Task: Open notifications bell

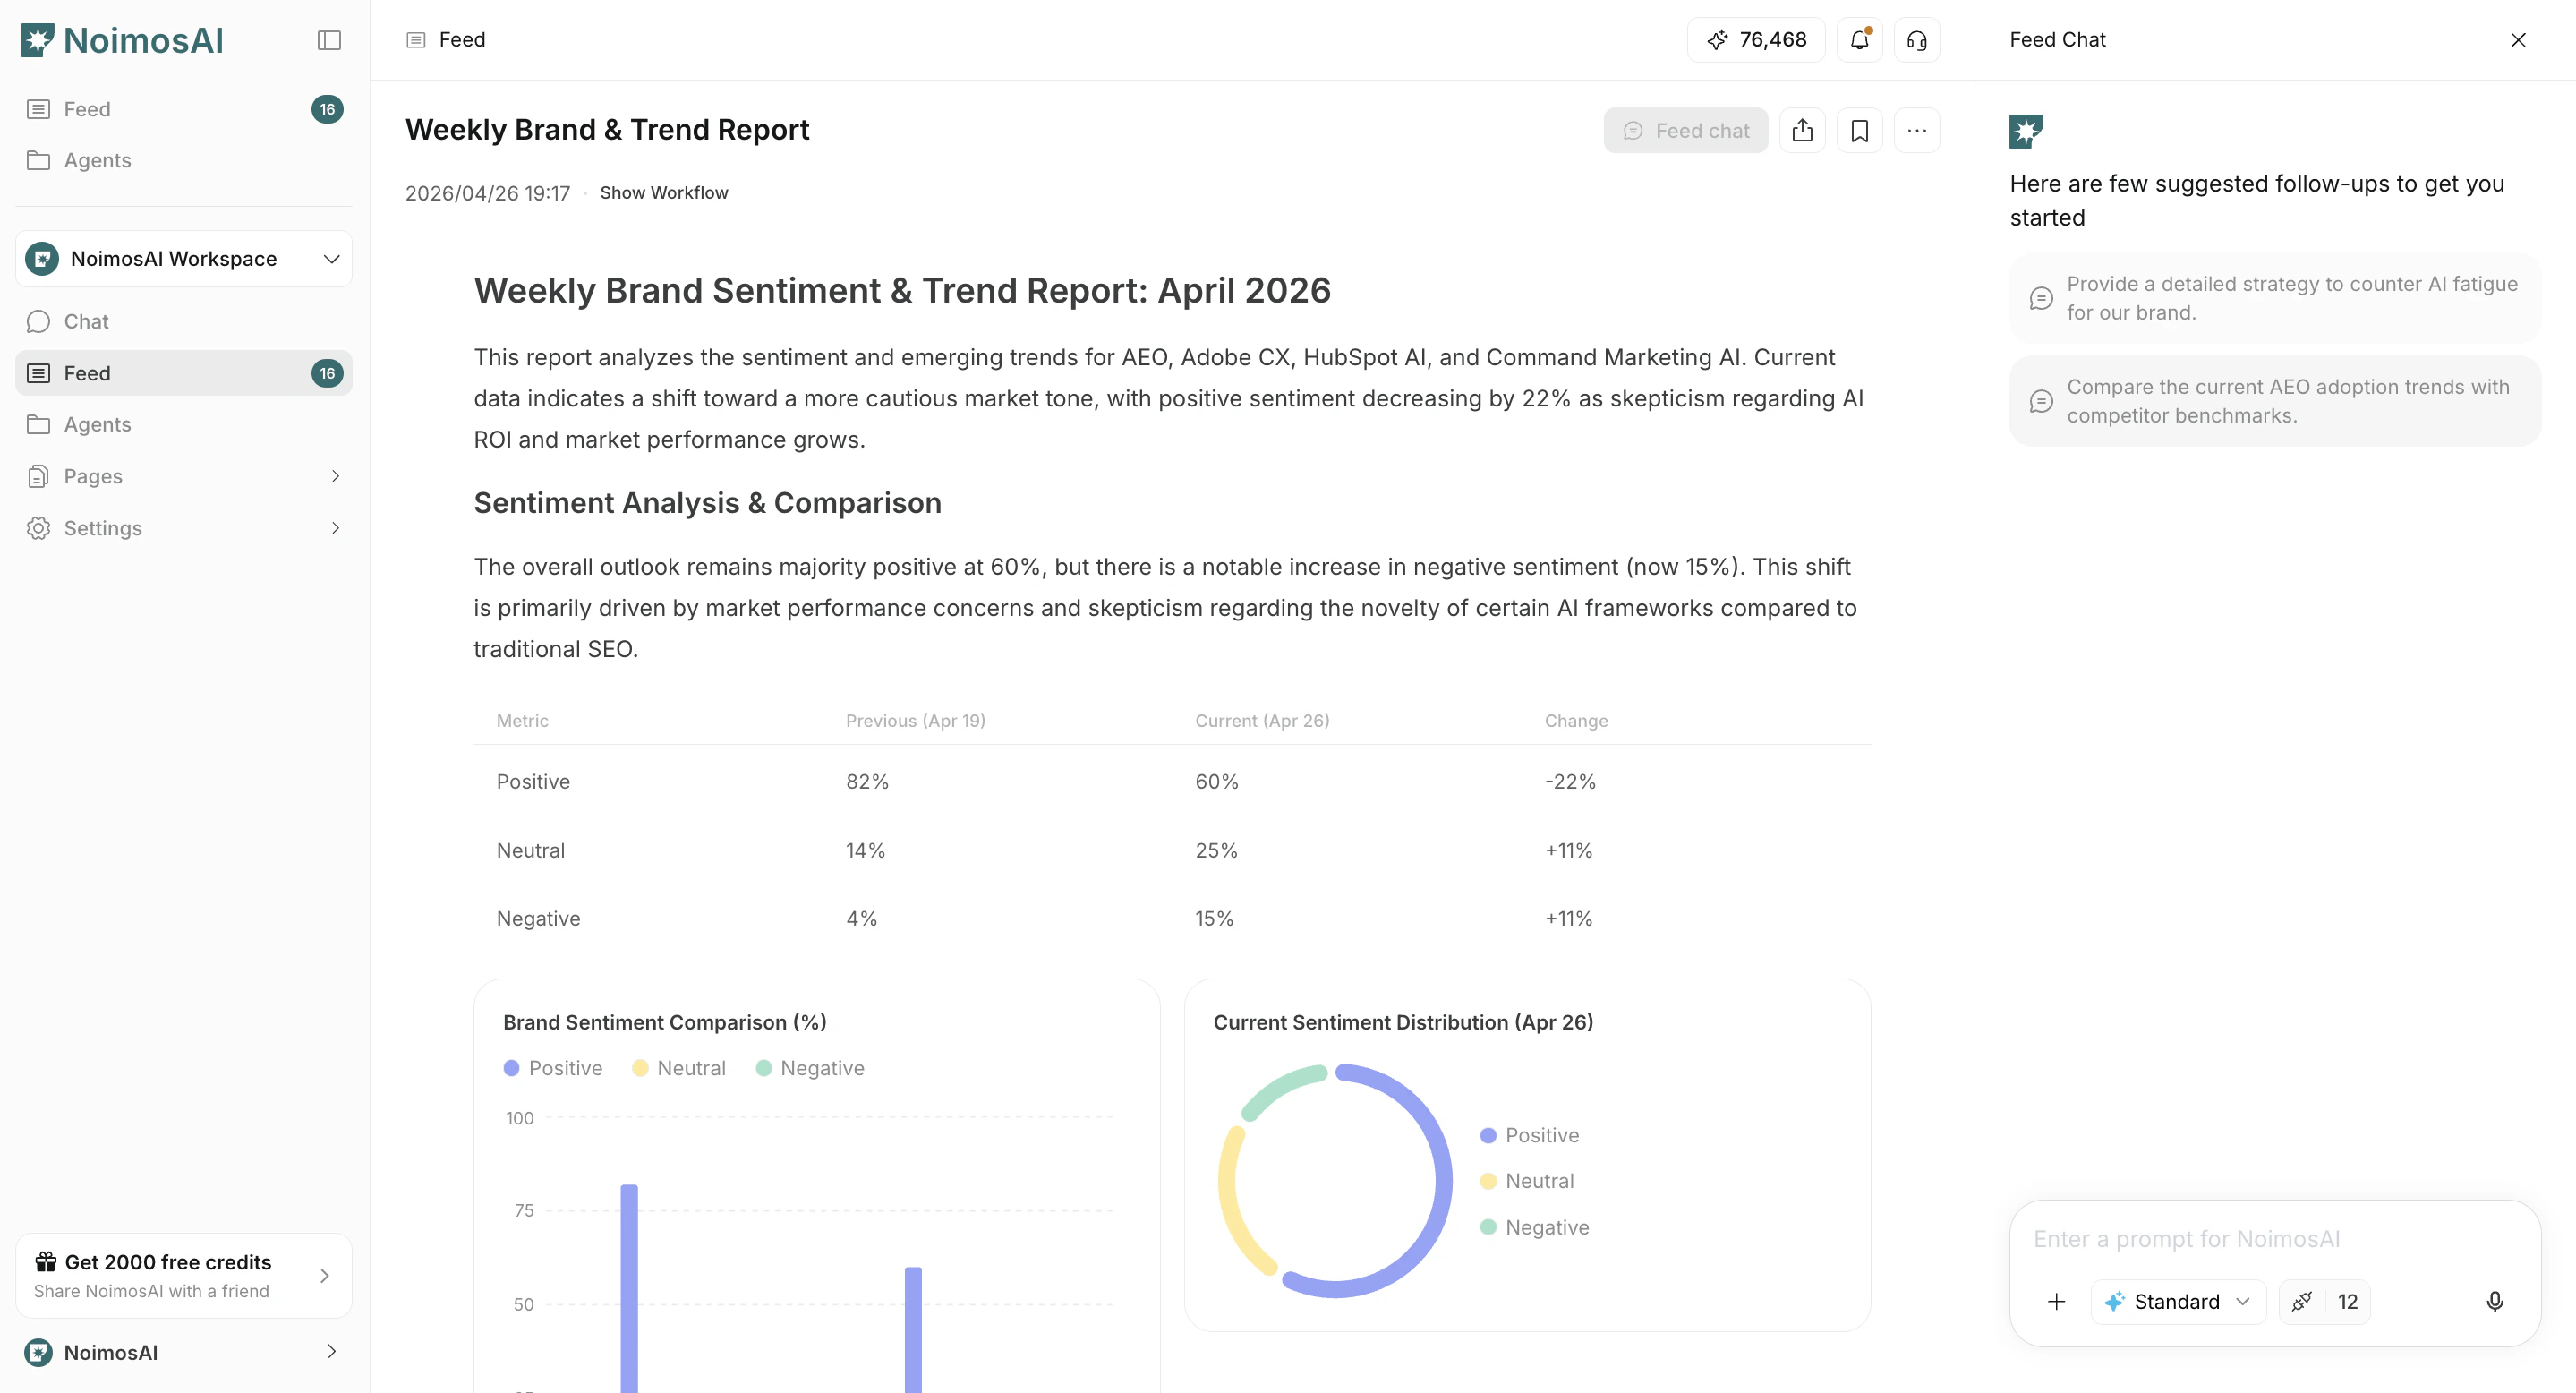Action: [1860, 40]
